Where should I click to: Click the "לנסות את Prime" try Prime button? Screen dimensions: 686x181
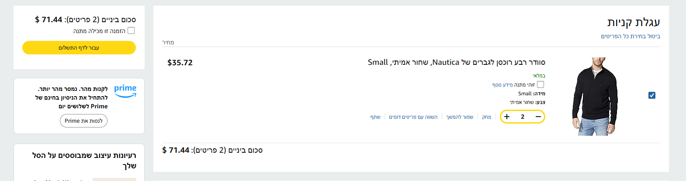[83, 121]
